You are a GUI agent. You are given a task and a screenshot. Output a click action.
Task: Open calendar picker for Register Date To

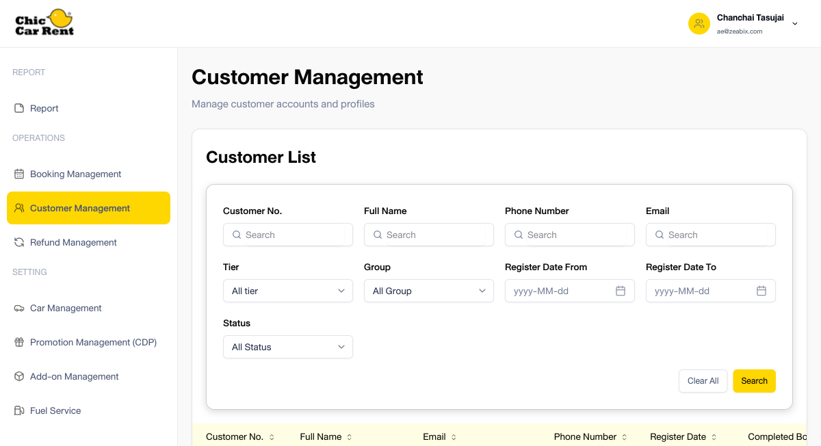pyautogui.click(x=761, y=291)
